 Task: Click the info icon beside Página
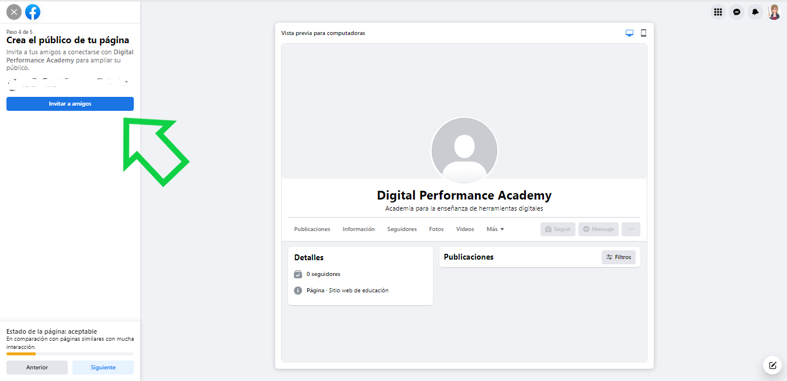point(298,291)
